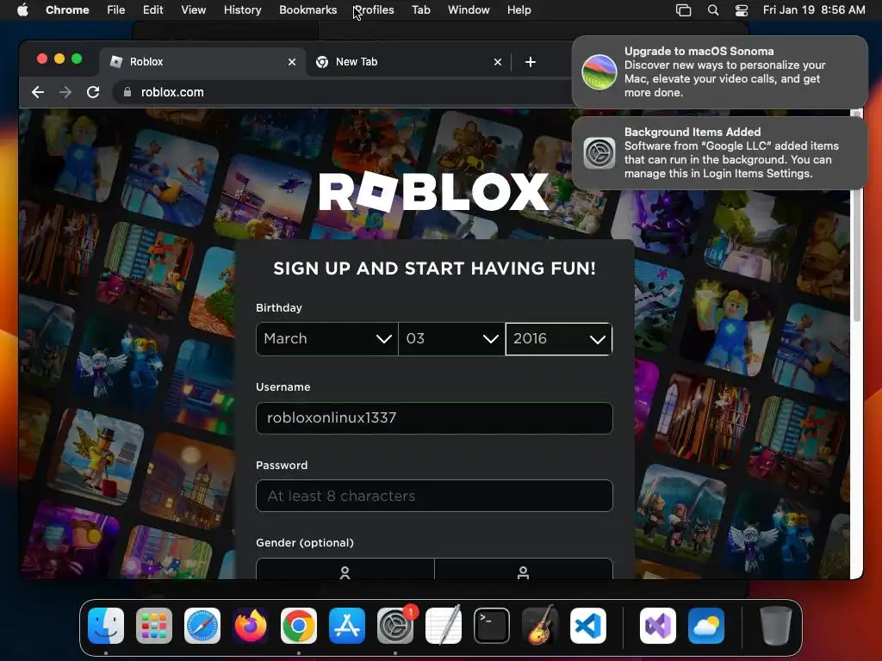Open the View menu
Image resolution: width=882 pixels, height=661 pixels.
pyautogui.click(x=194, y=9)
